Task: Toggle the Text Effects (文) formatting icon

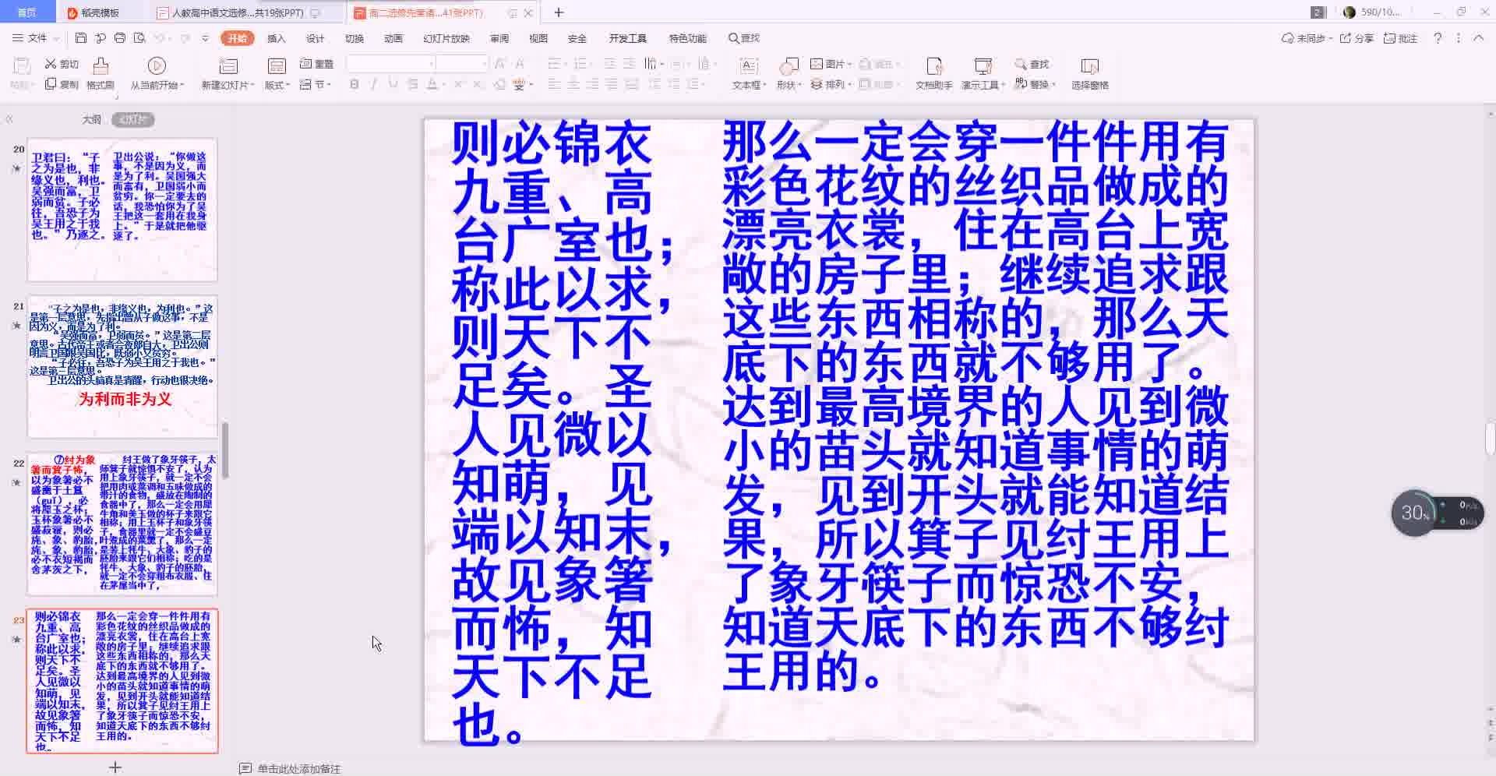Action: (x=520, y=84)
